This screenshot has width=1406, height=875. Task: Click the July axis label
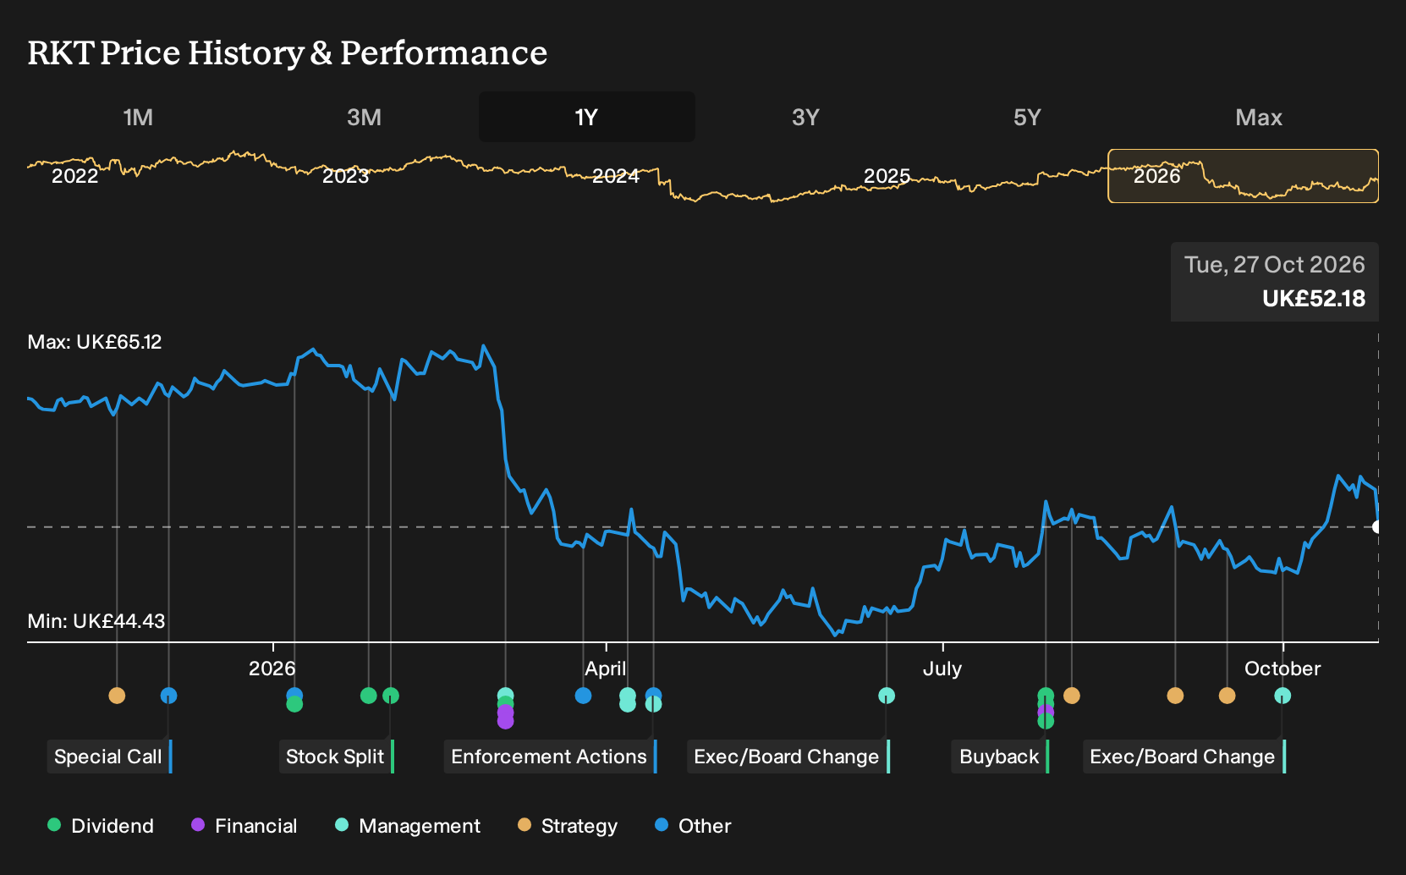click(942, 669)
